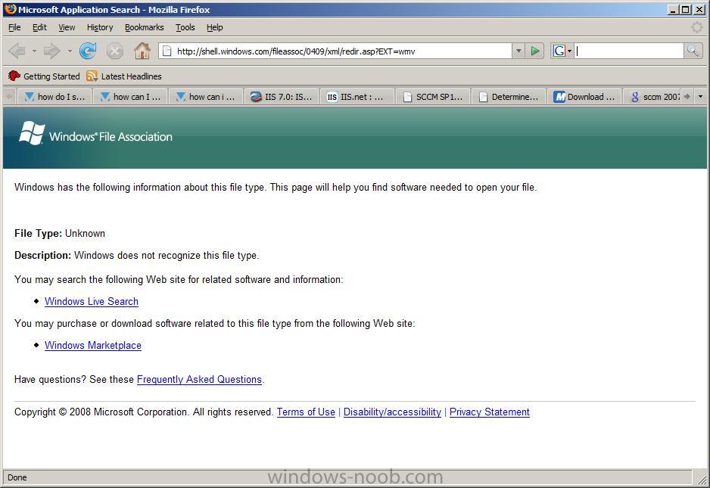Click the Windows logo in page header
710x488 pixels.
tap(32, 132)
